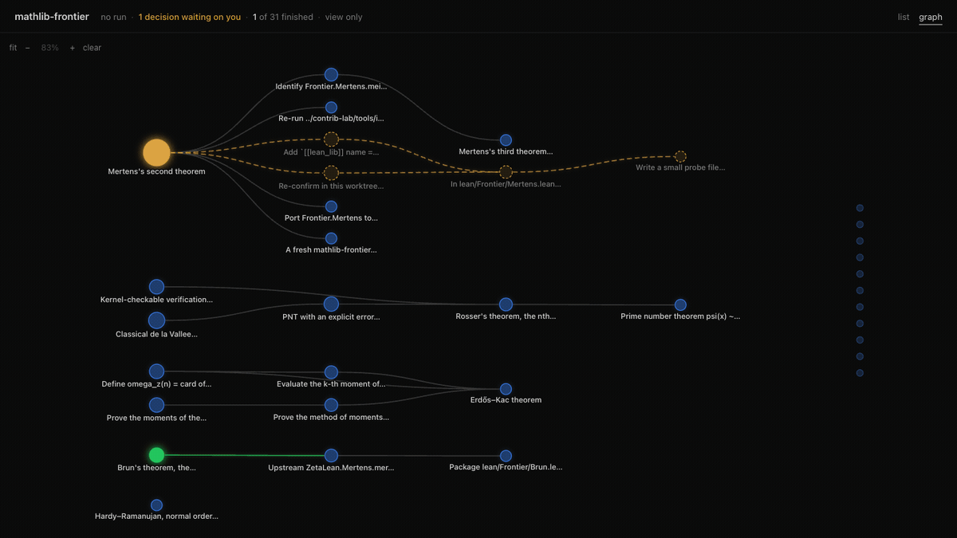The height and width of the screenshot is (538, 957).
Task: Open the Erdős–Kac theorem node
Action: click(x=506, y=387)
